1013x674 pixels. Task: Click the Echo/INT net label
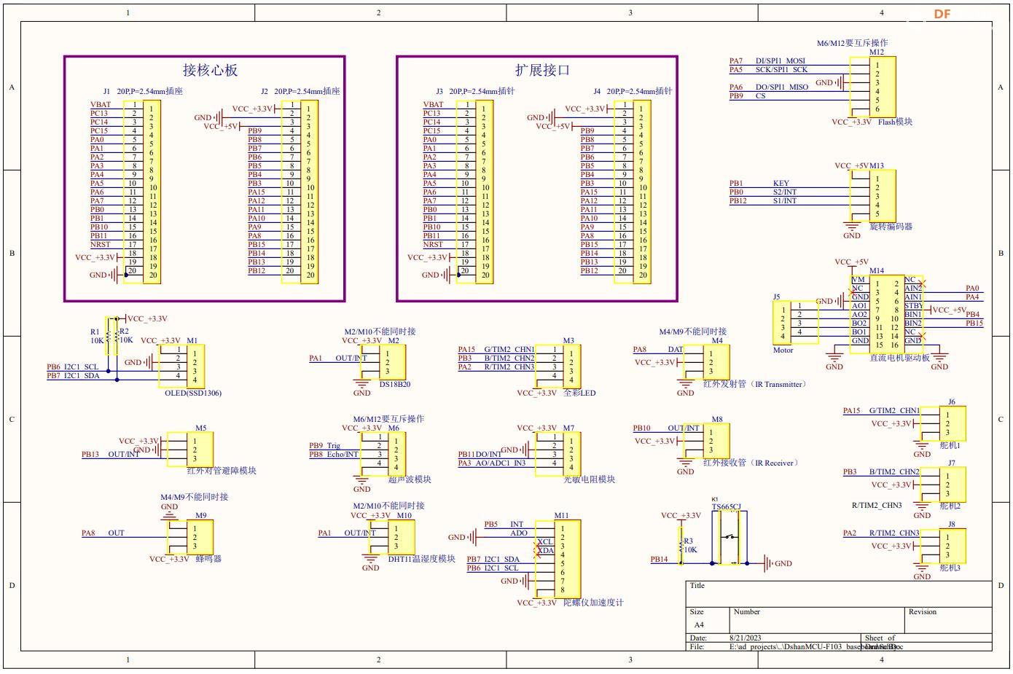click(x=343, y=455)
